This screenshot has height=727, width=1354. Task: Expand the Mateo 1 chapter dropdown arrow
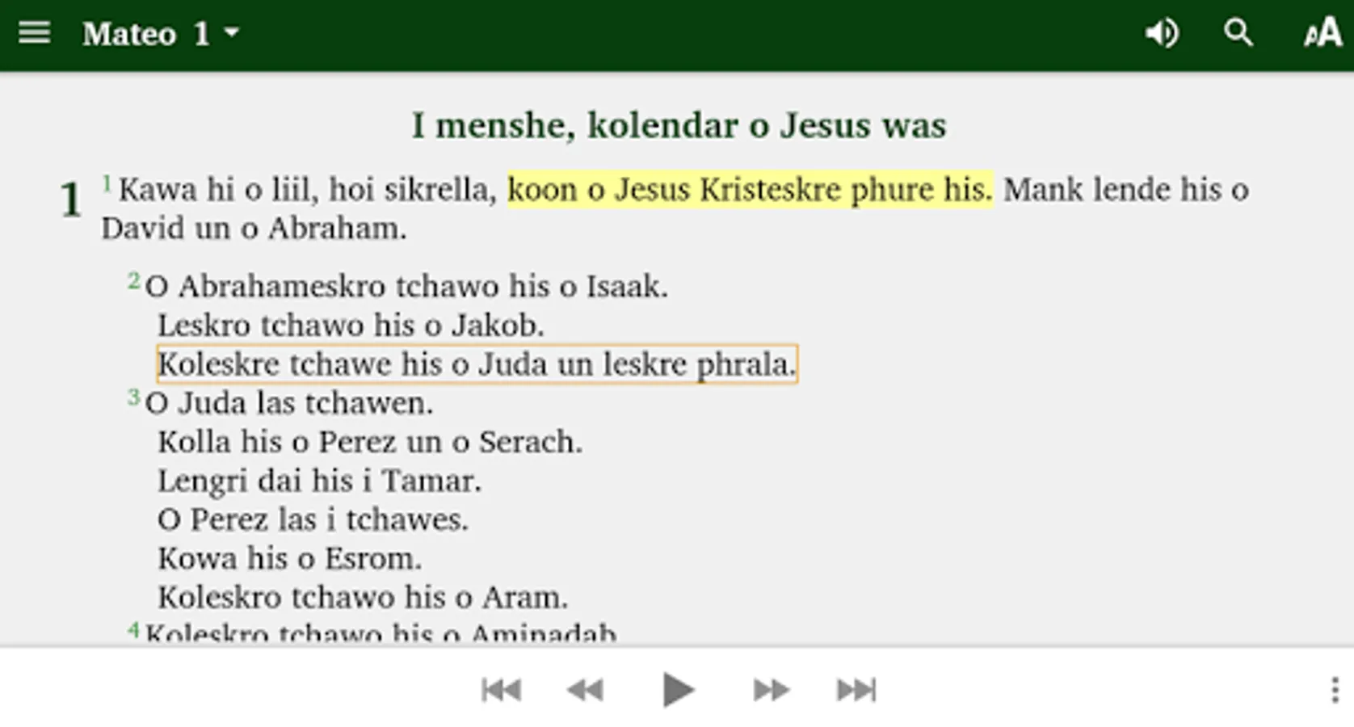pos(232,33)
